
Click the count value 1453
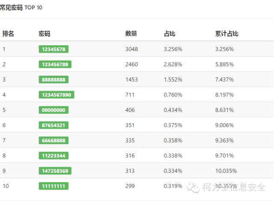pyautogui.click(x=131, y=80)
